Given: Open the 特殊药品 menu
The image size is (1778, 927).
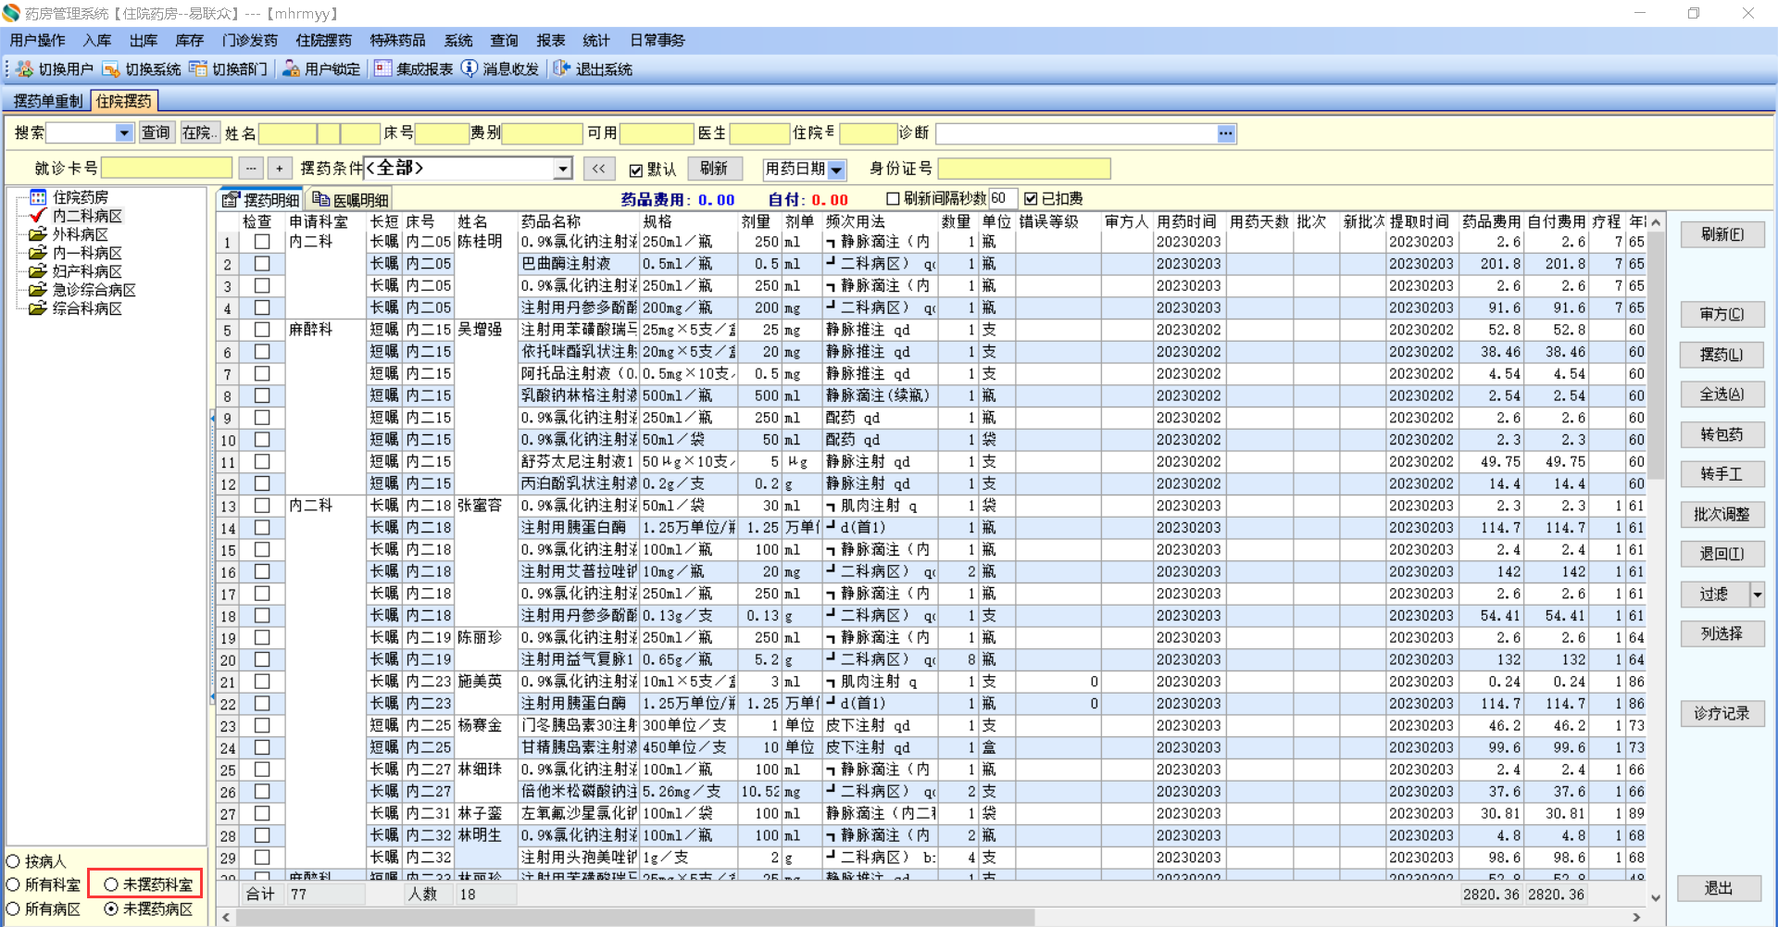Looking at the screenshot, I should click(398, 40).
